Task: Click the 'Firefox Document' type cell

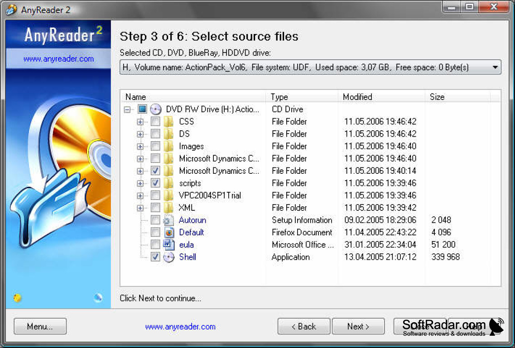Action: pyautogui.click(x=302, y=232)
